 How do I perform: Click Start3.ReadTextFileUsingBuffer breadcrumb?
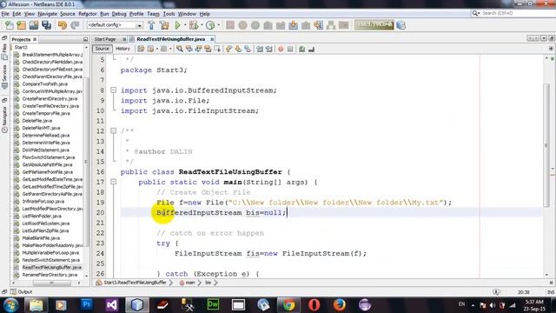[135, 283]
